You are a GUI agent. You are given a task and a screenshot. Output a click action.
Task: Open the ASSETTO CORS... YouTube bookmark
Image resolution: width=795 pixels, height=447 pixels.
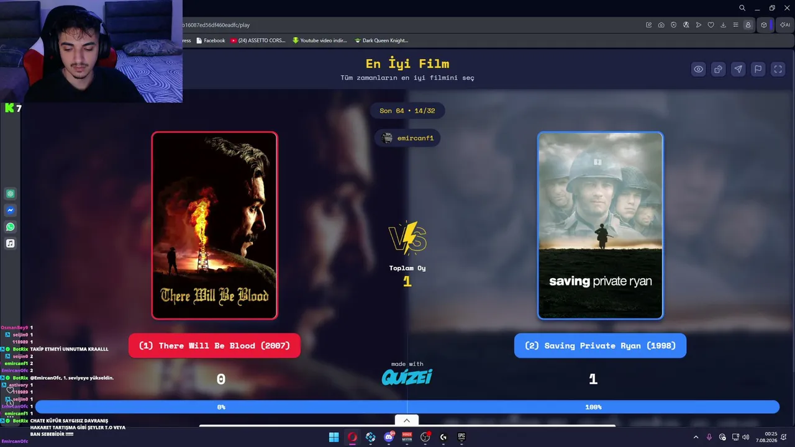coord(258,40)
